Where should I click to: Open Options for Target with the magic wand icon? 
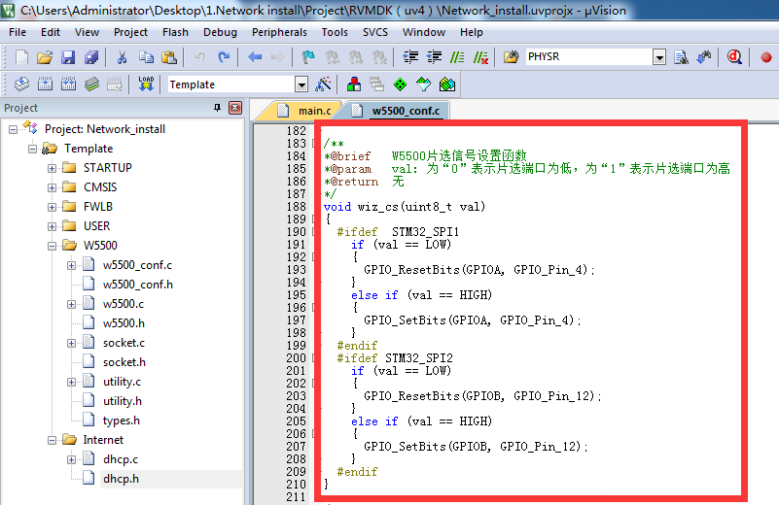tap(323, 84)
